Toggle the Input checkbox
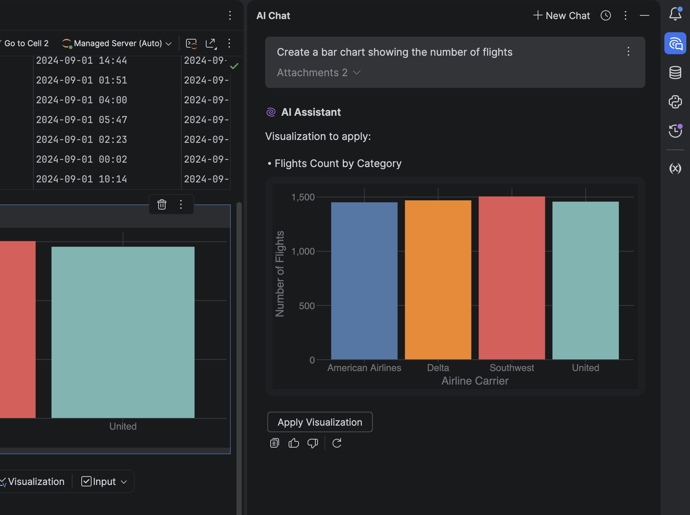The height and width of the screenshot is (515, 690). [x=86, y=481]
